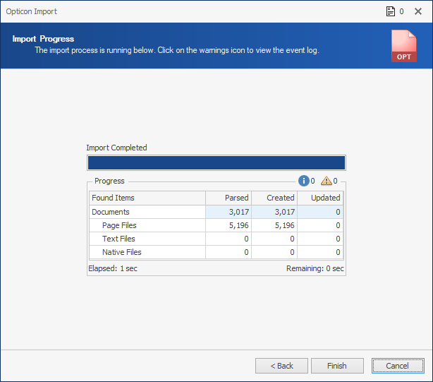Click Documents Parsed value 3,017
This screenshot has width=433, height=382.
[228, 212]
